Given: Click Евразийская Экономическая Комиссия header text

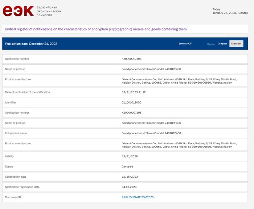Looking at the screenshot, I should coord(49,11).
